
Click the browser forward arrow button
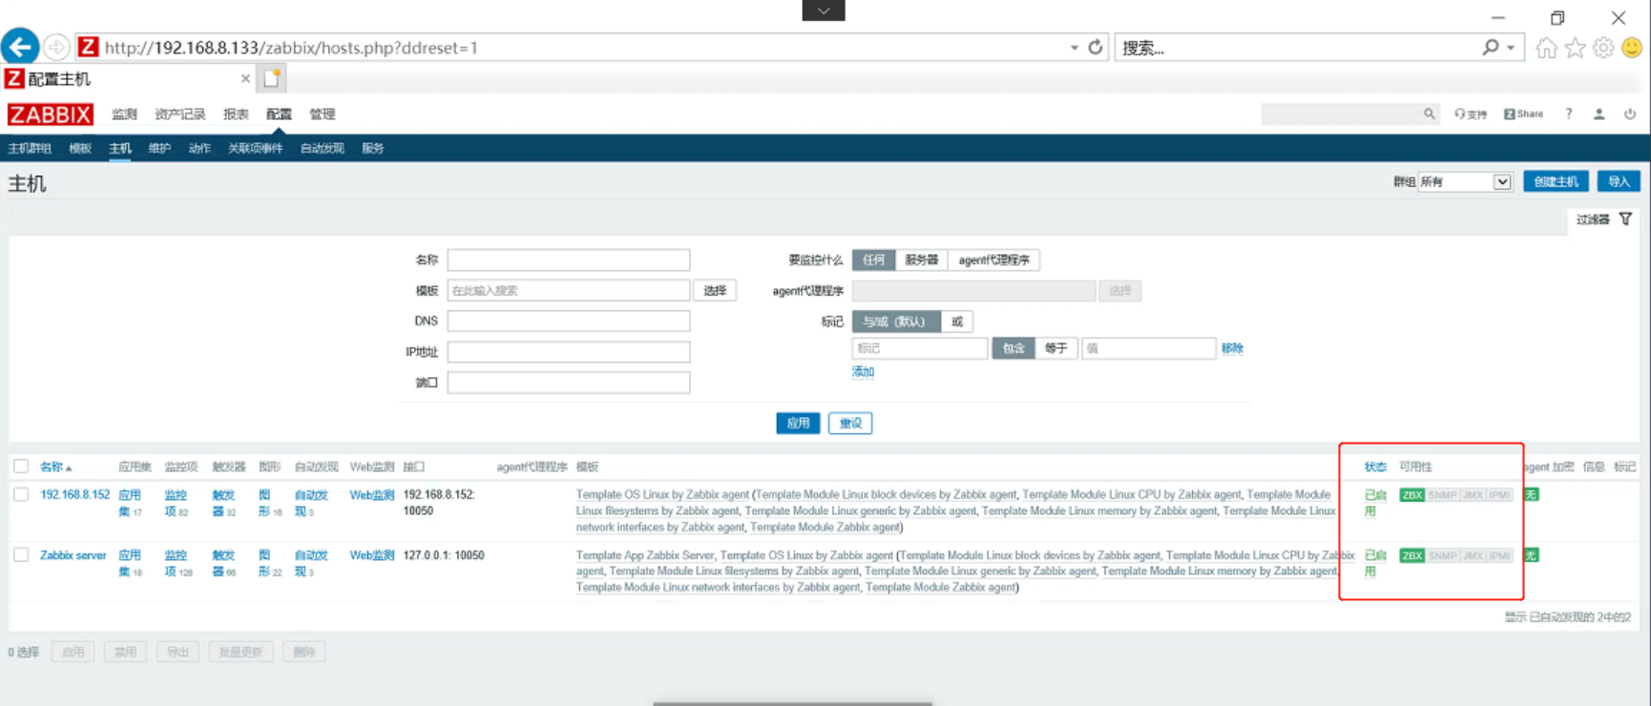[57, 47]
